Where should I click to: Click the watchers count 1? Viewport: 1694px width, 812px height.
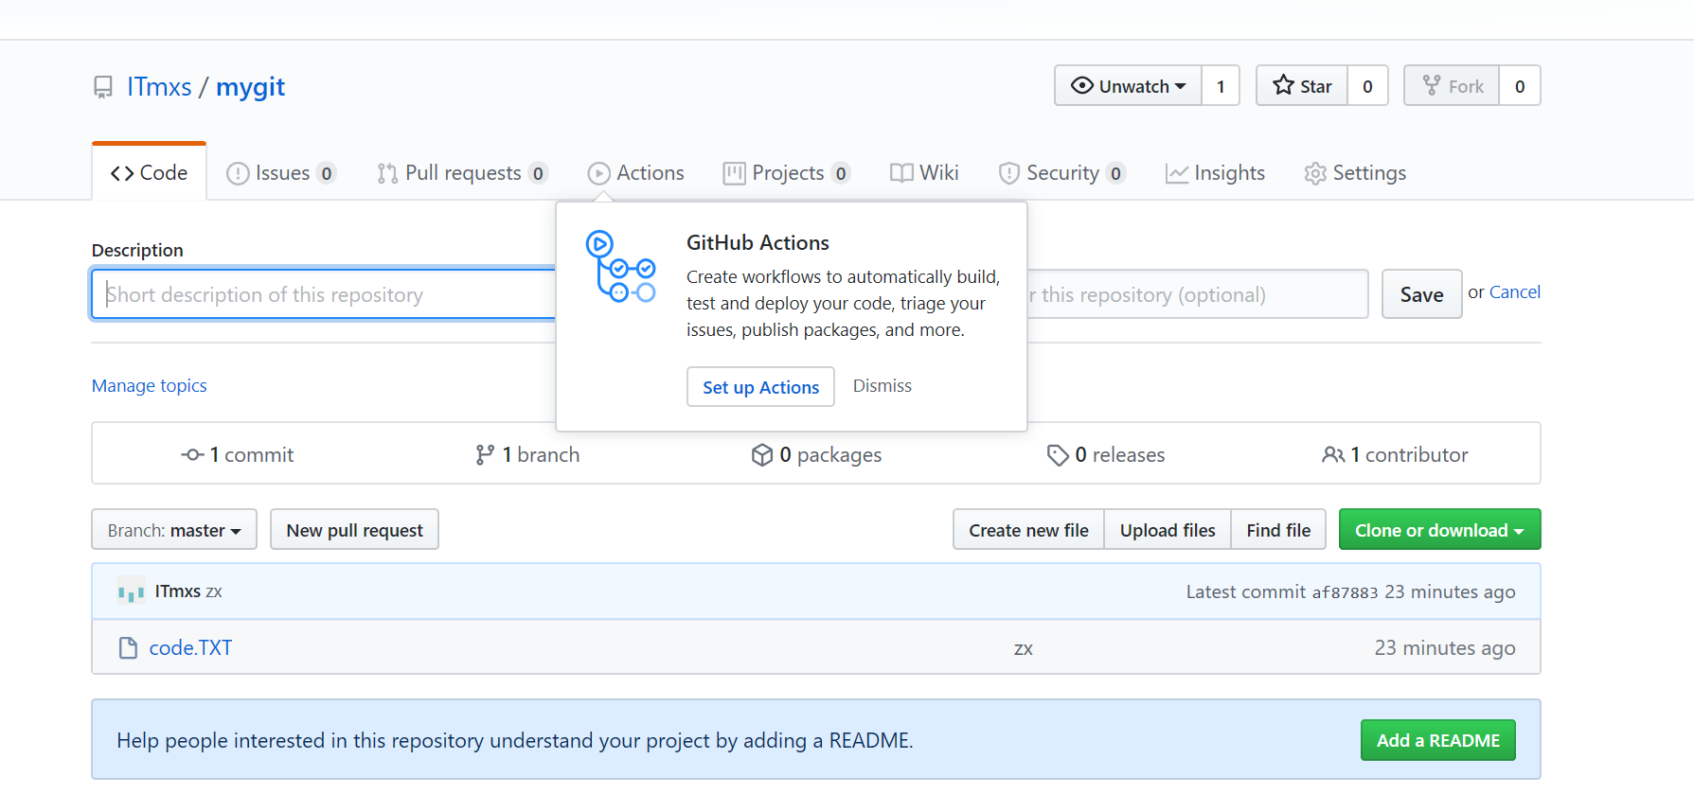pos(1221,86)
